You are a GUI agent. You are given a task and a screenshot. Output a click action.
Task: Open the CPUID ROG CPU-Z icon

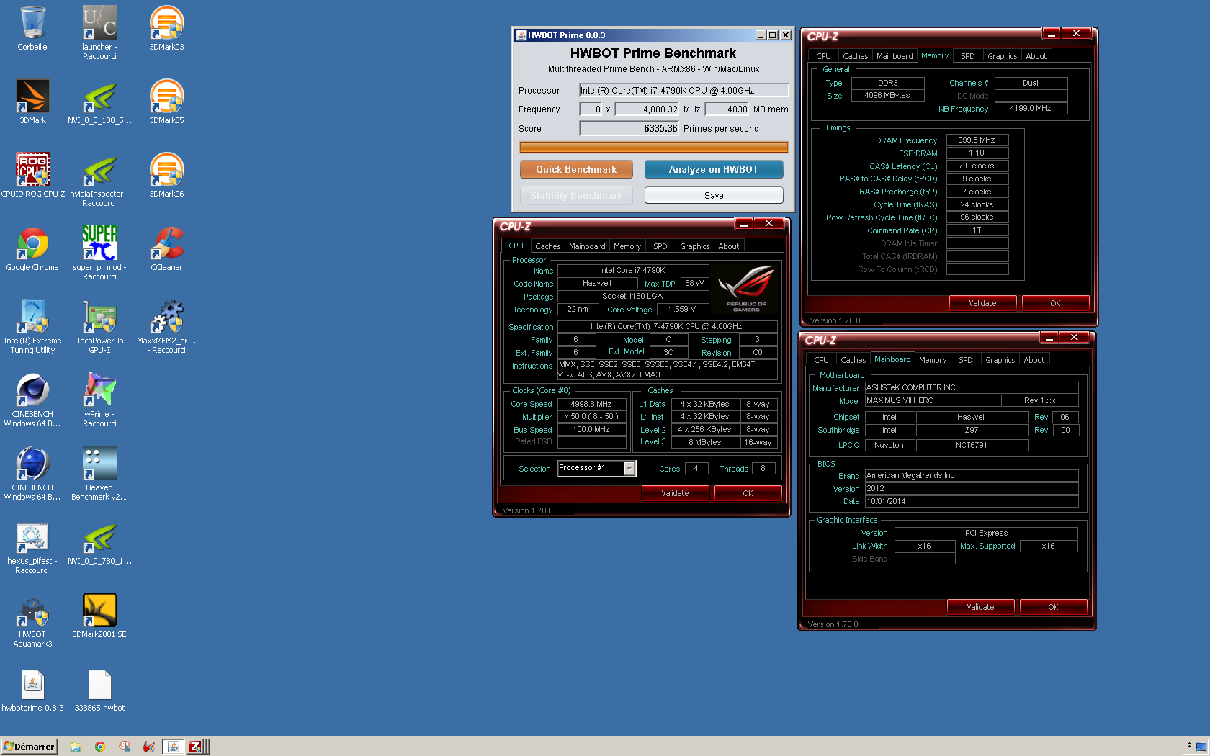coord(32,170)
